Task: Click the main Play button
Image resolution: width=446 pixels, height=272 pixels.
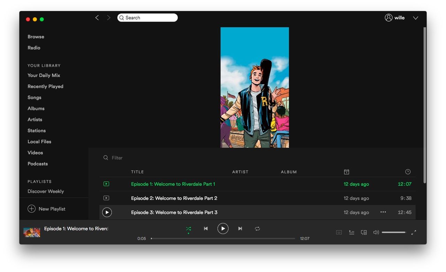Action: [223, 228]
